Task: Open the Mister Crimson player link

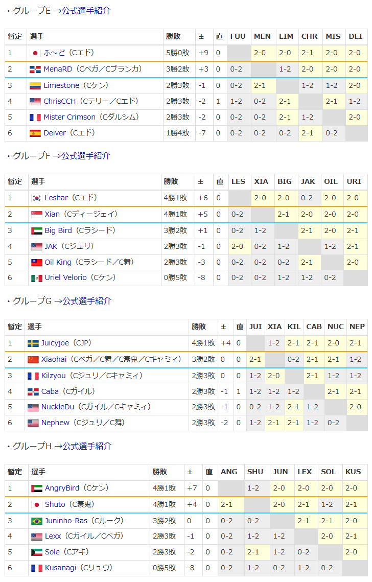Action: coord(69,118)
